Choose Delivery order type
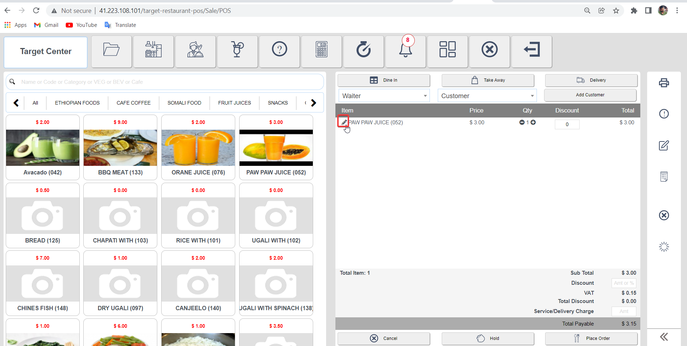687x346 pixels. point(591,80)
